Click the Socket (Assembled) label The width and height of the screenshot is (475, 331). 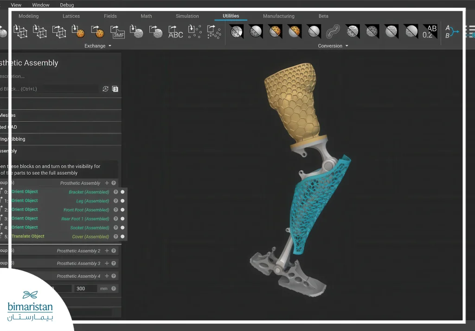[90, 228]
